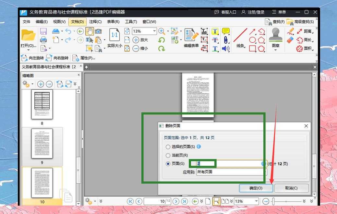
Task: Select the paperclip attachment tool
Action: (225, 40)
